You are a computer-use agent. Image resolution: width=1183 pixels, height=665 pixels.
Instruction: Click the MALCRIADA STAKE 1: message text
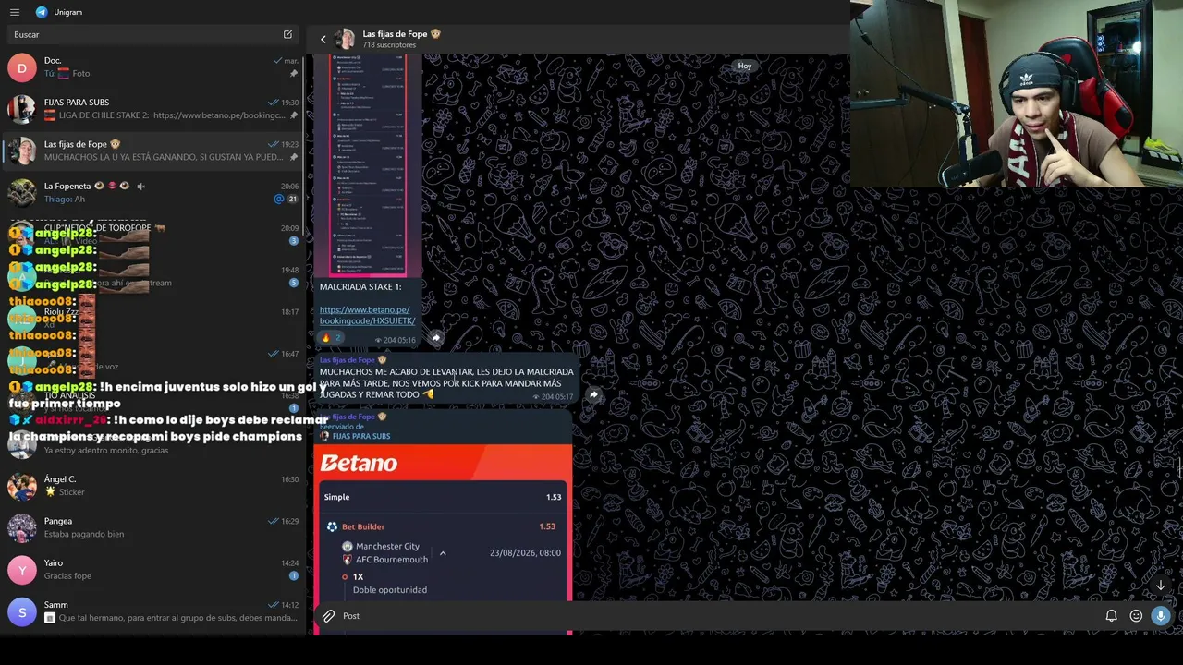pos(360,287)
